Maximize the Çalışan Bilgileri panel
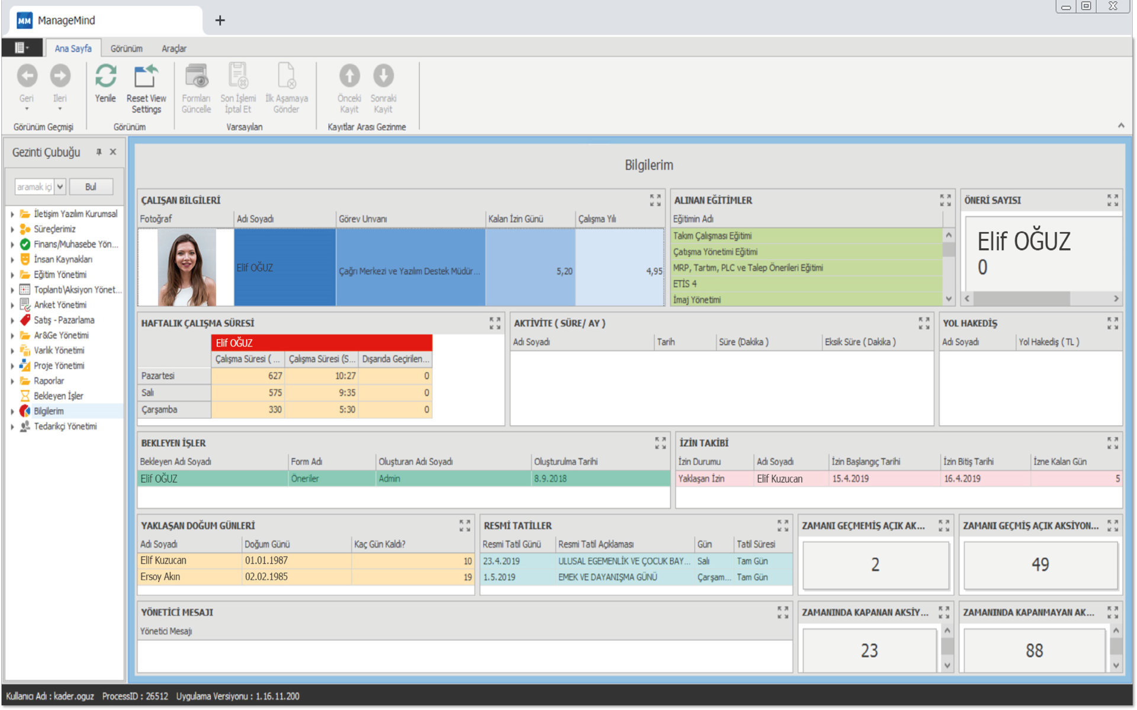Viewport: 1137px width, 710px height. pyautogui.click(x=655, y=200)
